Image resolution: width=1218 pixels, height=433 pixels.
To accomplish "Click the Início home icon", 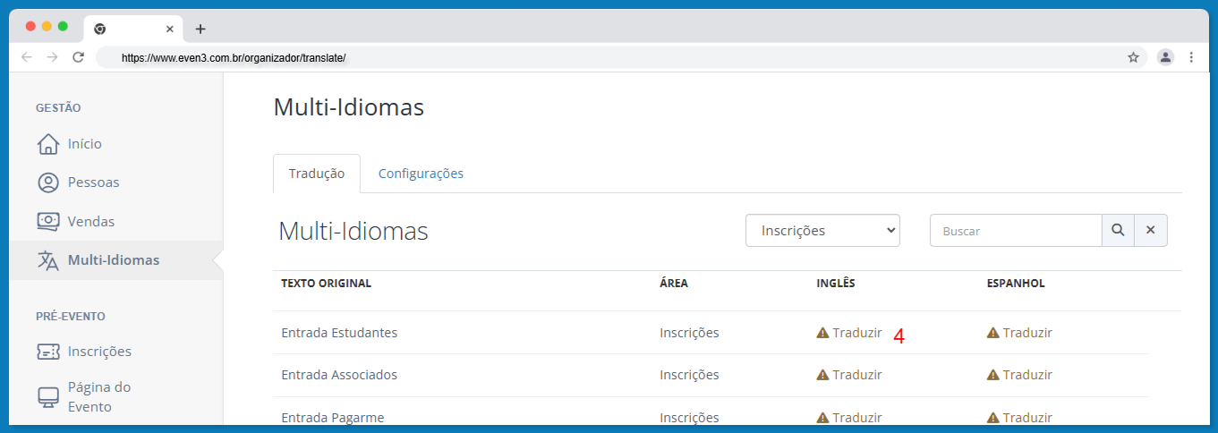I will (48, 144).
